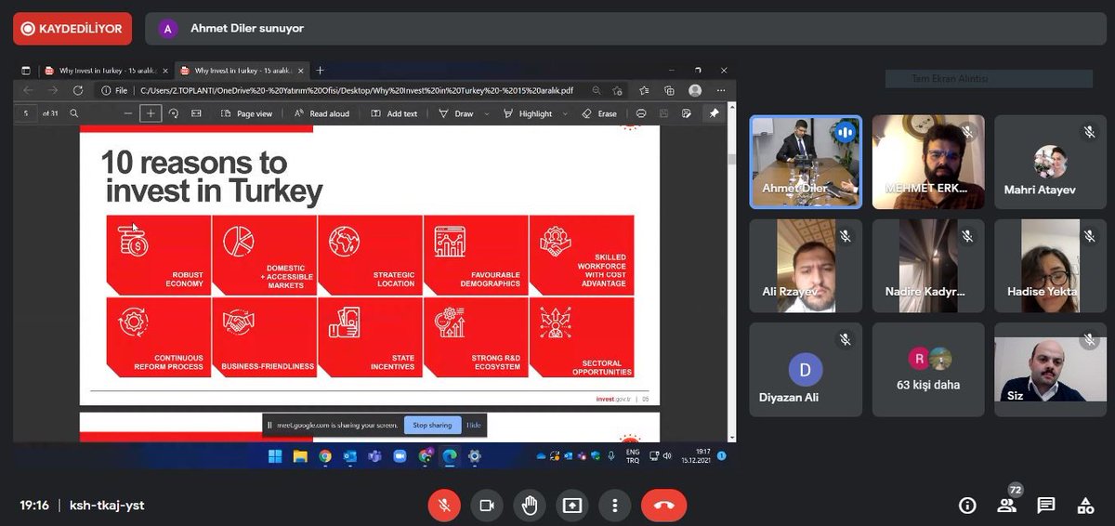The width and height of the screenshot is (1115, 526).
Task: Open a new browser tab with plus
Action: (320, 71)
